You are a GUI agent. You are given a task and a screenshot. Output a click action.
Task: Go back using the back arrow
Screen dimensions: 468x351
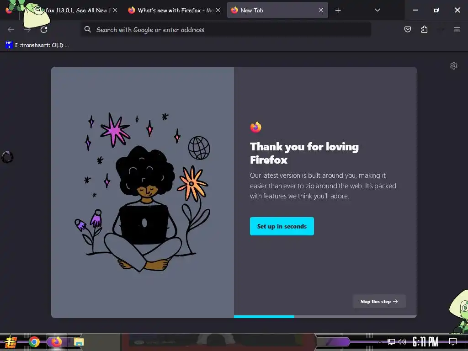click(x=11, y=30)
